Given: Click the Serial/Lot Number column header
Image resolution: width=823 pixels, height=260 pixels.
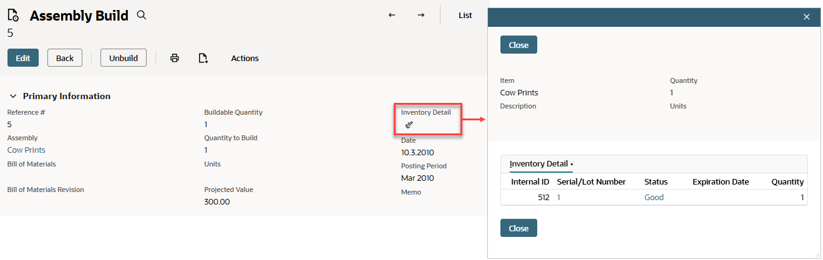Looking at the screenshot, I should tap(591, 181).
